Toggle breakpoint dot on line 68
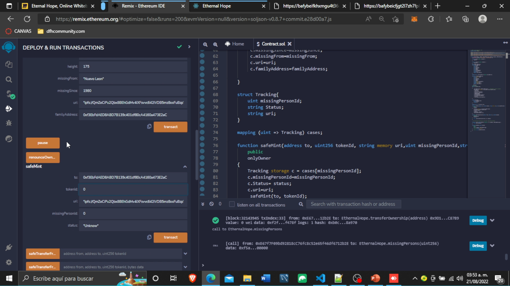This screenshot has height=286, width=510. (202, 94)
